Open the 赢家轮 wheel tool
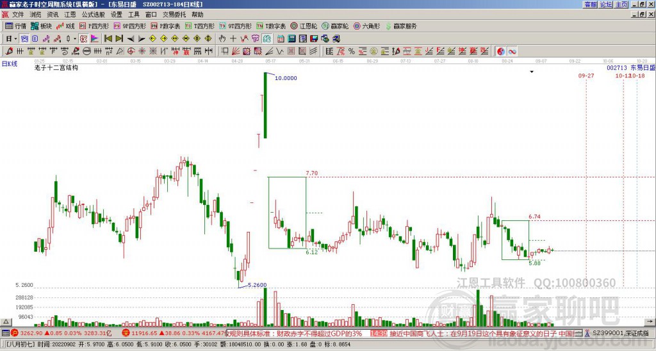This screenshot has width=656, height=351. (x=335, y=26)
